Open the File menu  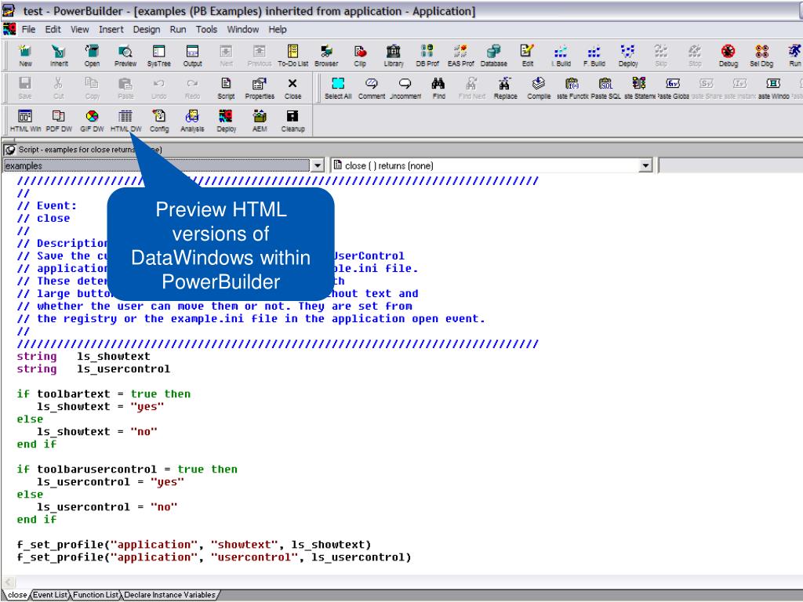coord(29,30)
